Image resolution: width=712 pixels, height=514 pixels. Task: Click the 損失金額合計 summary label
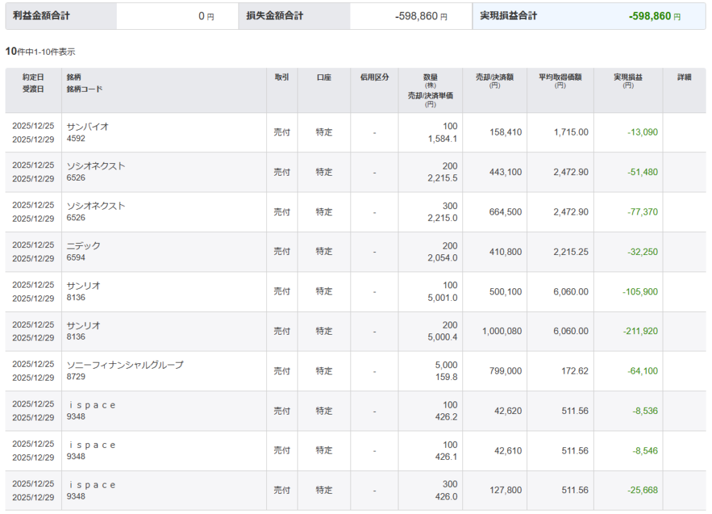click(x=275, y=15)
